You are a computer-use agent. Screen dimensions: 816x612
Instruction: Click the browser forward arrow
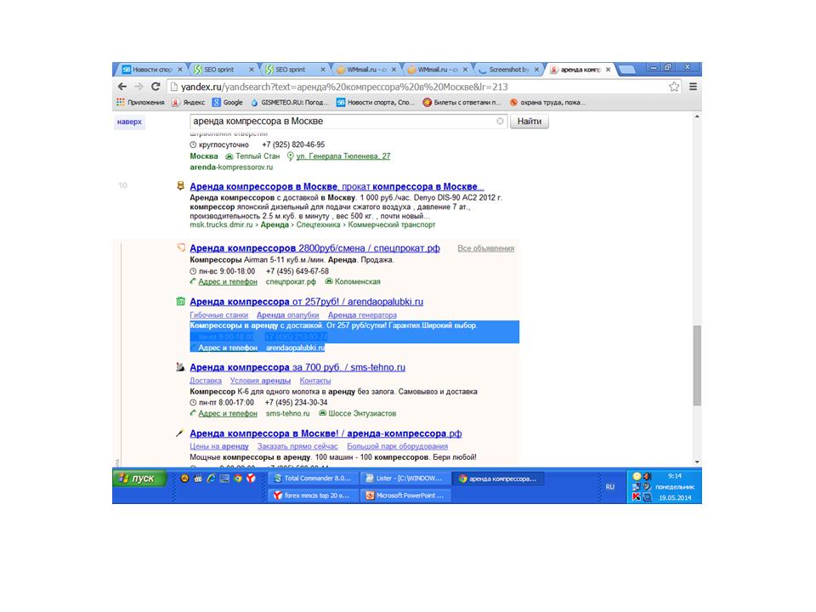(x=139, y=87)
